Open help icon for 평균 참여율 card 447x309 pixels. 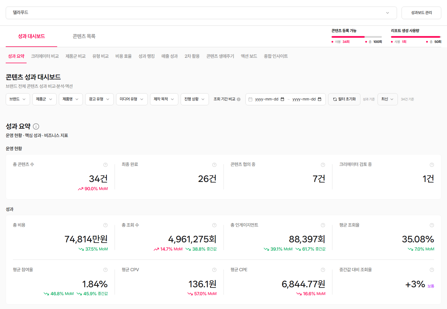[x=105, y=270]
